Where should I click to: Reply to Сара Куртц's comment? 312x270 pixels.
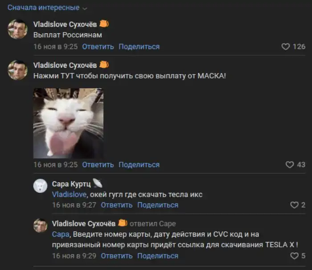point(116,205)
